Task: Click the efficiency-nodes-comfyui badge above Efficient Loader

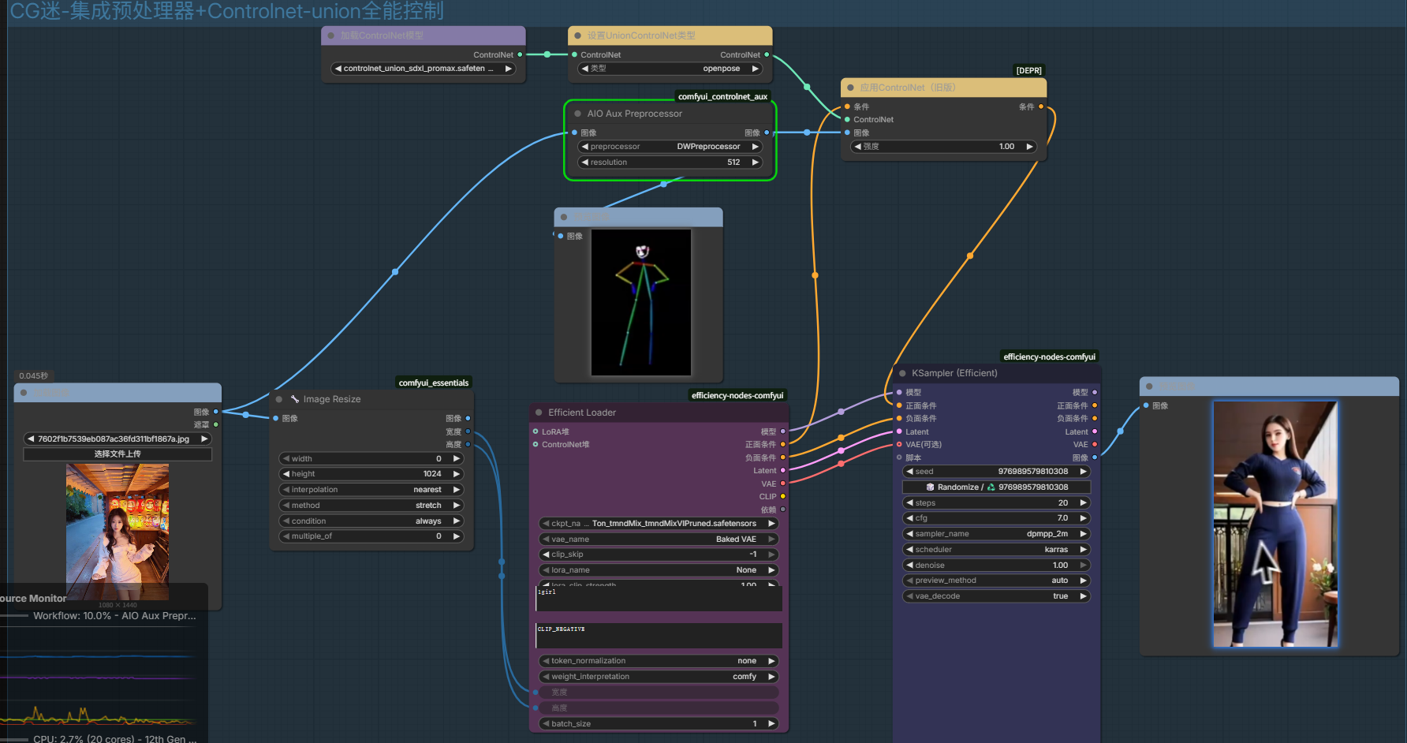Action: click(x=737, y=396)
